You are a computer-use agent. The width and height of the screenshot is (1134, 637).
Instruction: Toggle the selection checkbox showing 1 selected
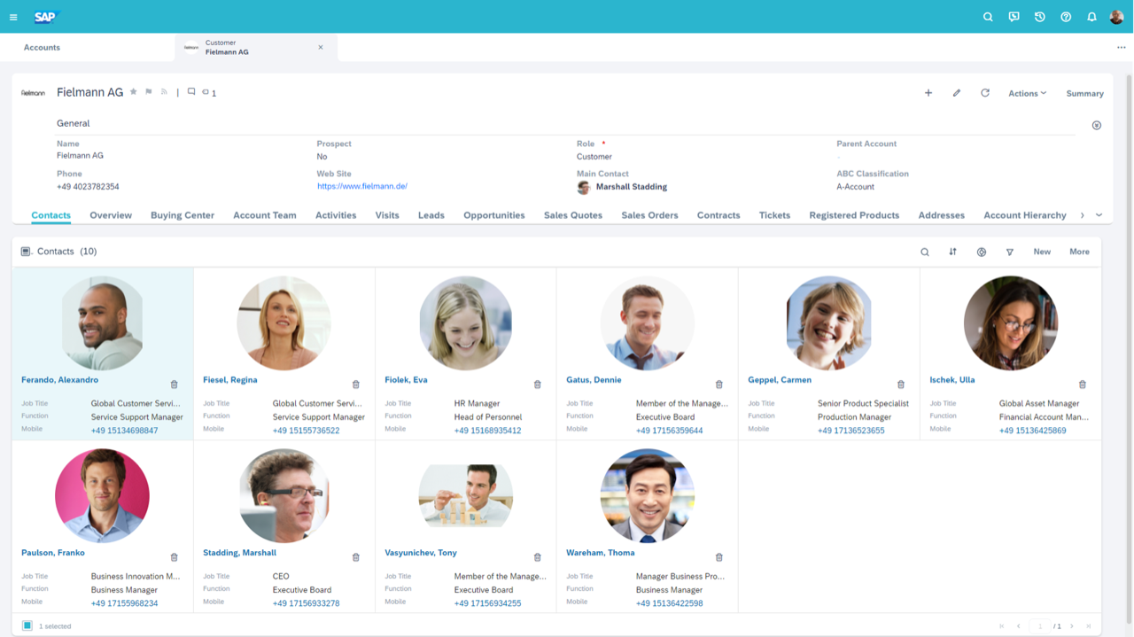[27, 625]
